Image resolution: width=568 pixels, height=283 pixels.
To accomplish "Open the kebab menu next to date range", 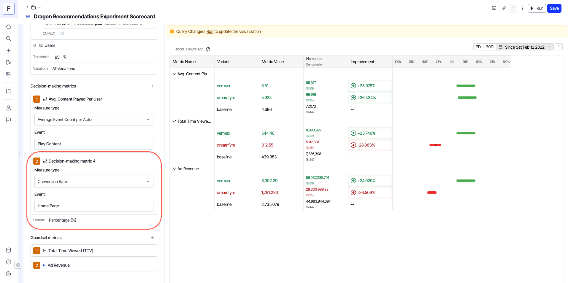I will (x=559, y=47).
